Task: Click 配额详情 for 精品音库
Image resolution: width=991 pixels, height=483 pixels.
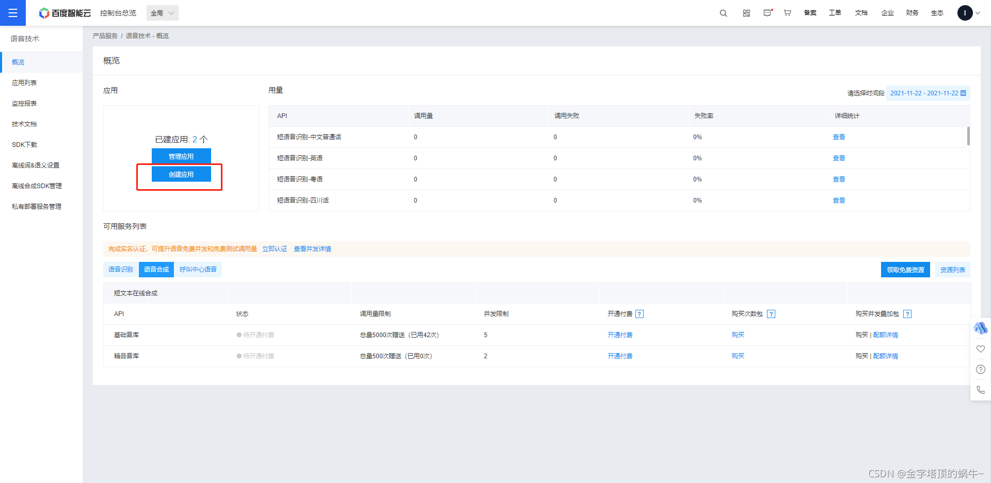Action: click(886, 356)
